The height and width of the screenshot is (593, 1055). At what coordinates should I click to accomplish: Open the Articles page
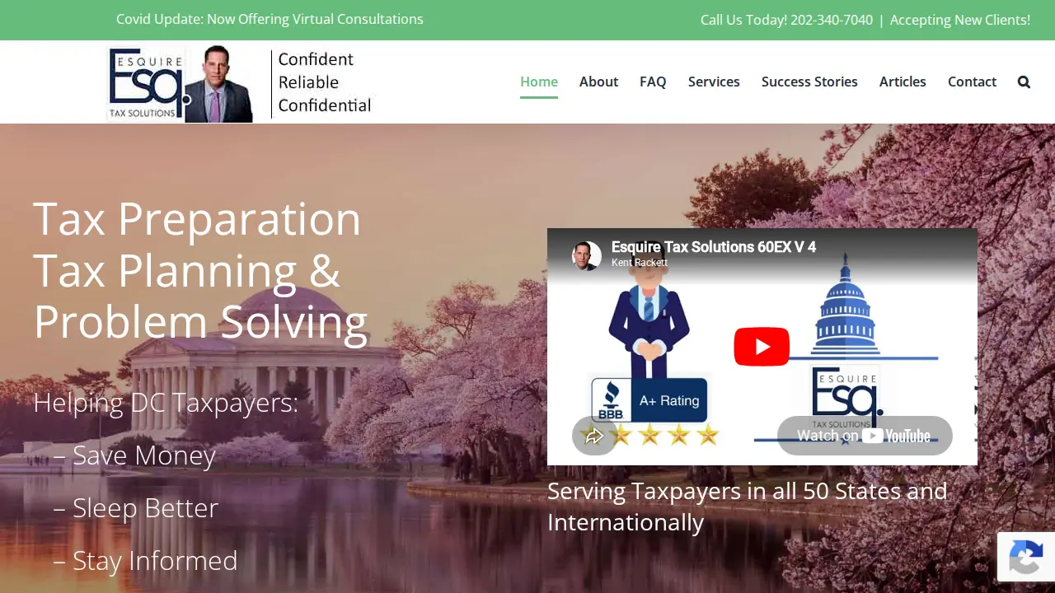903,82
